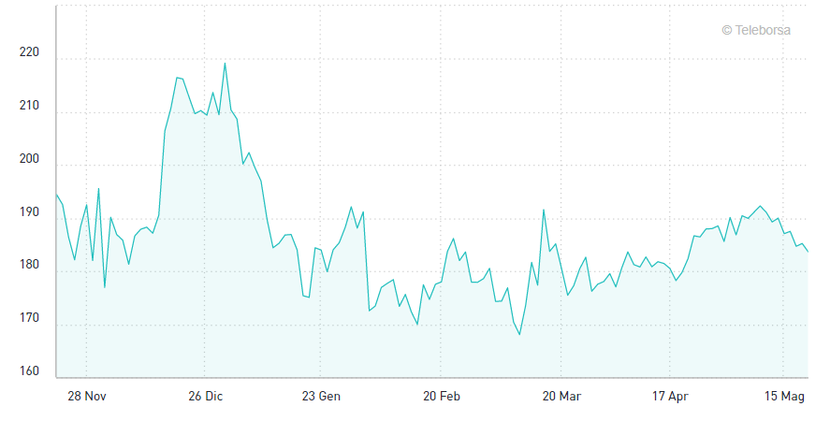The width and height of the screenshot is (830, 421).
Task: Select the 160 y-axis price label
Action: click(x=29, y=372)
